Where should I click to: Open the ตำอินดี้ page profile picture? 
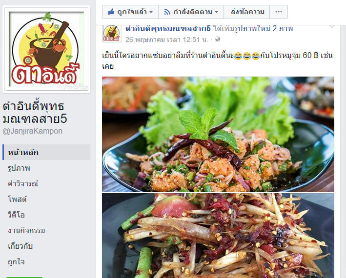point(46,49)
